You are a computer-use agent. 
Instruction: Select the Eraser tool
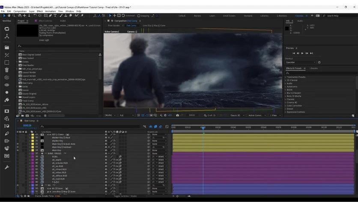[71, 15]
